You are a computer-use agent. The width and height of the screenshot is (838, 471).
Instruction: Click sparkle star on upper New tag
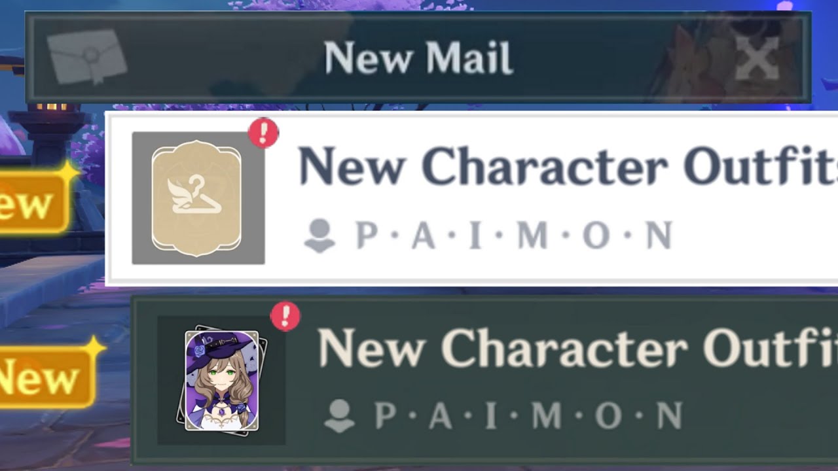pos(68,172)
